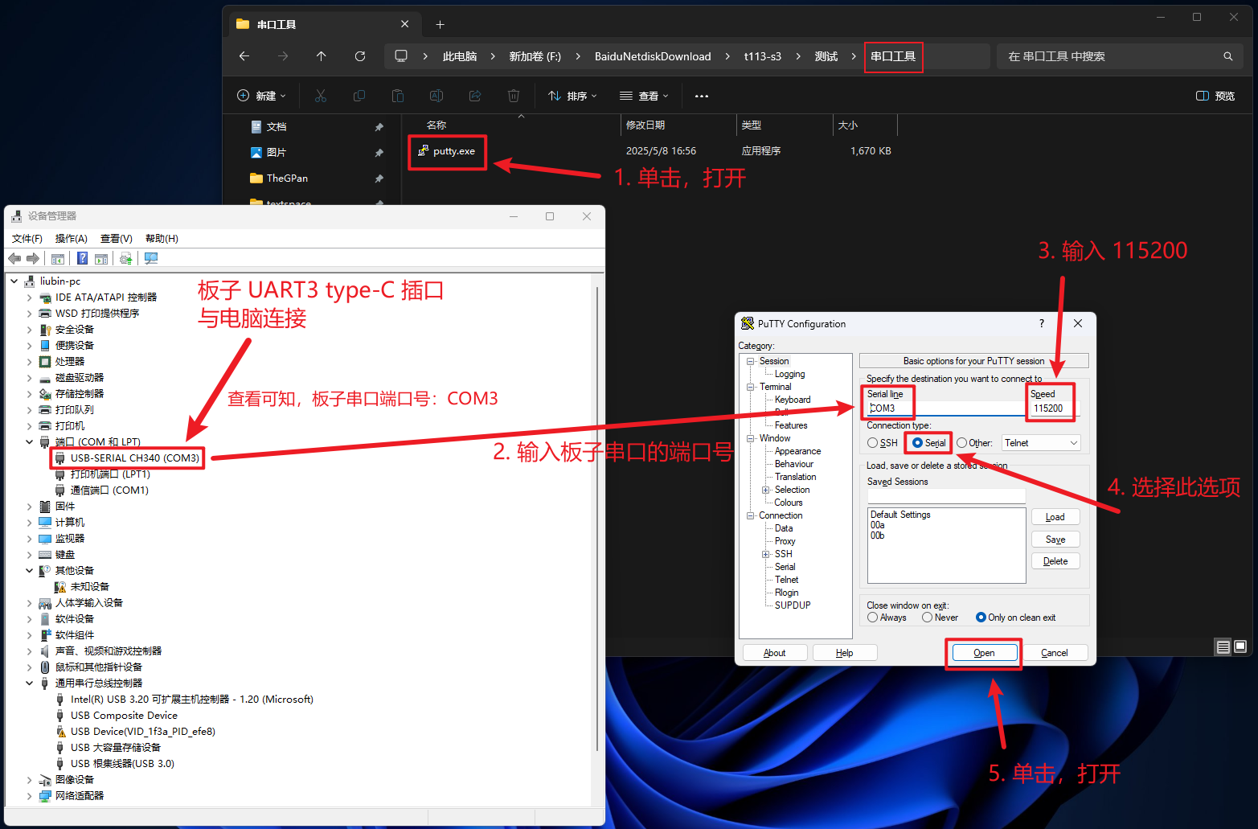Click the paste icon in Explorer toolbar
The width and height of the screenshot is (1258, 829).
(398, 96)
